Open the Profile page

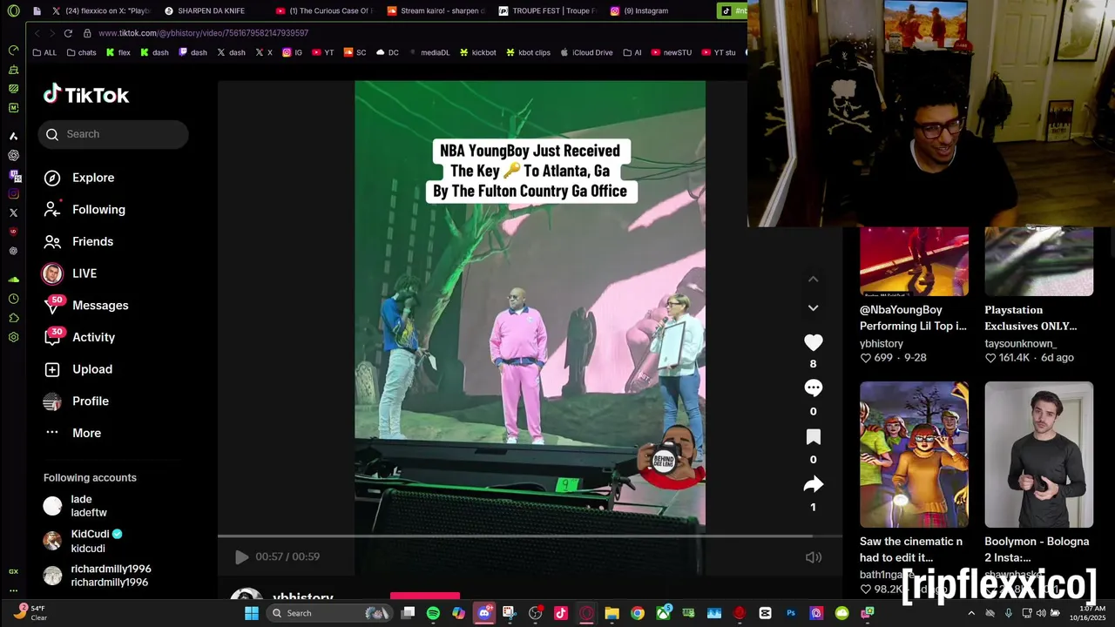coord(77,401)
